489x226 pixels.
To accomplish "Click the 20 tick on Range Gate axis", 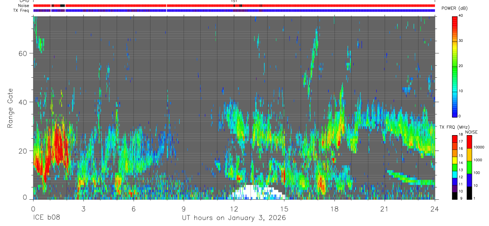I will pos(23,151).
